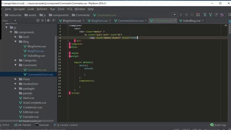Open the Navigate menu
Viewport: 231px width, 130px height.
click(19, 9)
